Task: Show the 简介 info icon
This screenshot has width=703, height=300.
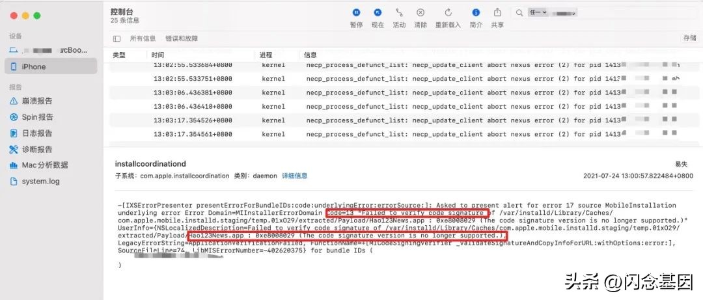Action: click(x=476, y=12)
